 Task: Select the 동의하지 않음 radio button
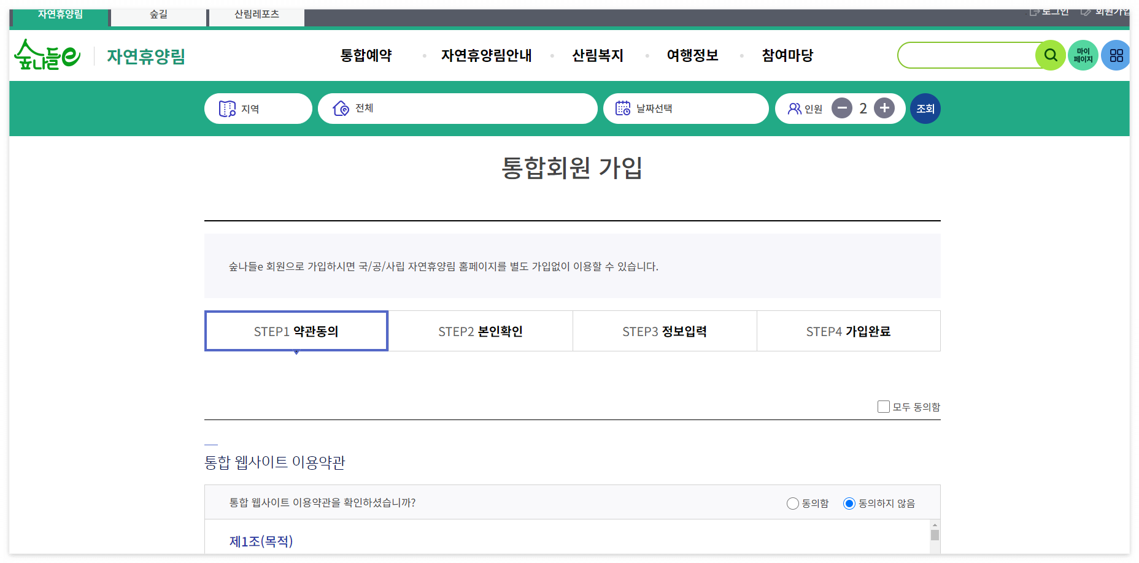point(849,503)
